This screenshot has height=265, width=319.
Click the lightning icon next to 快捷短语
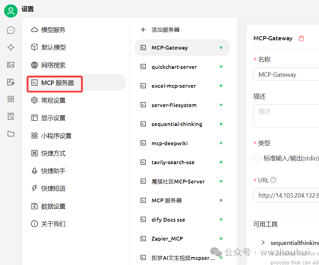34,188
